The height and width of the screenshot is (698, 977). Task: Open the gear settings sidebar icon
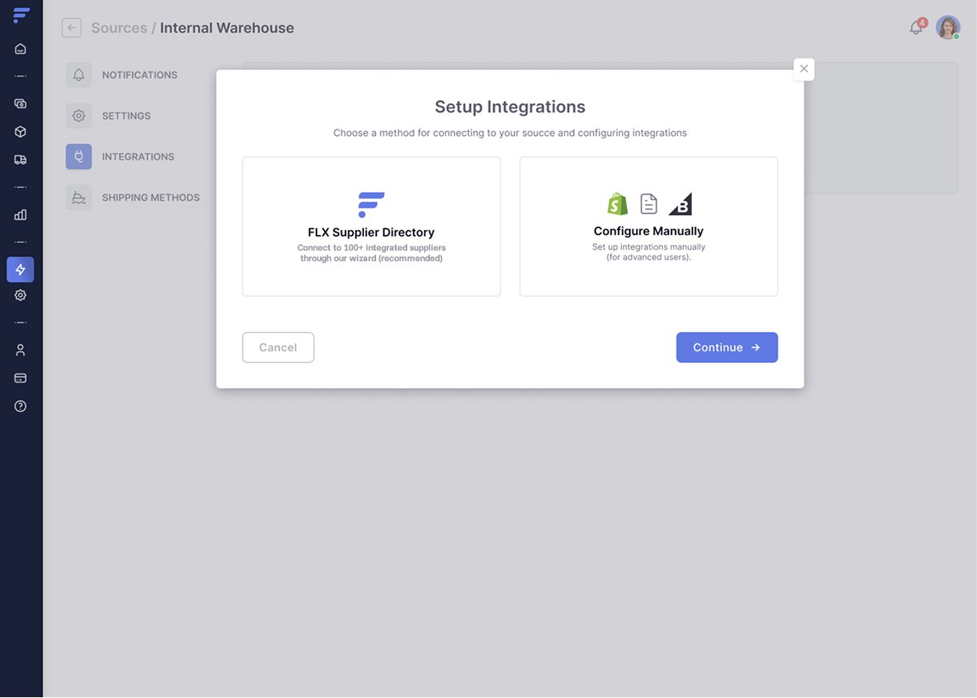(20, 295)
